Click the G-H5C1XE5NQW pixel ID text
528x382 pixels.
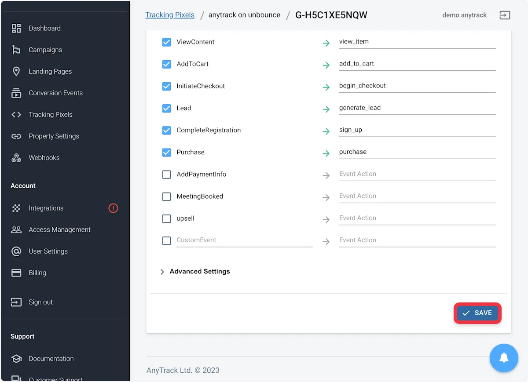pyautogui.click(x=331, y=15)
